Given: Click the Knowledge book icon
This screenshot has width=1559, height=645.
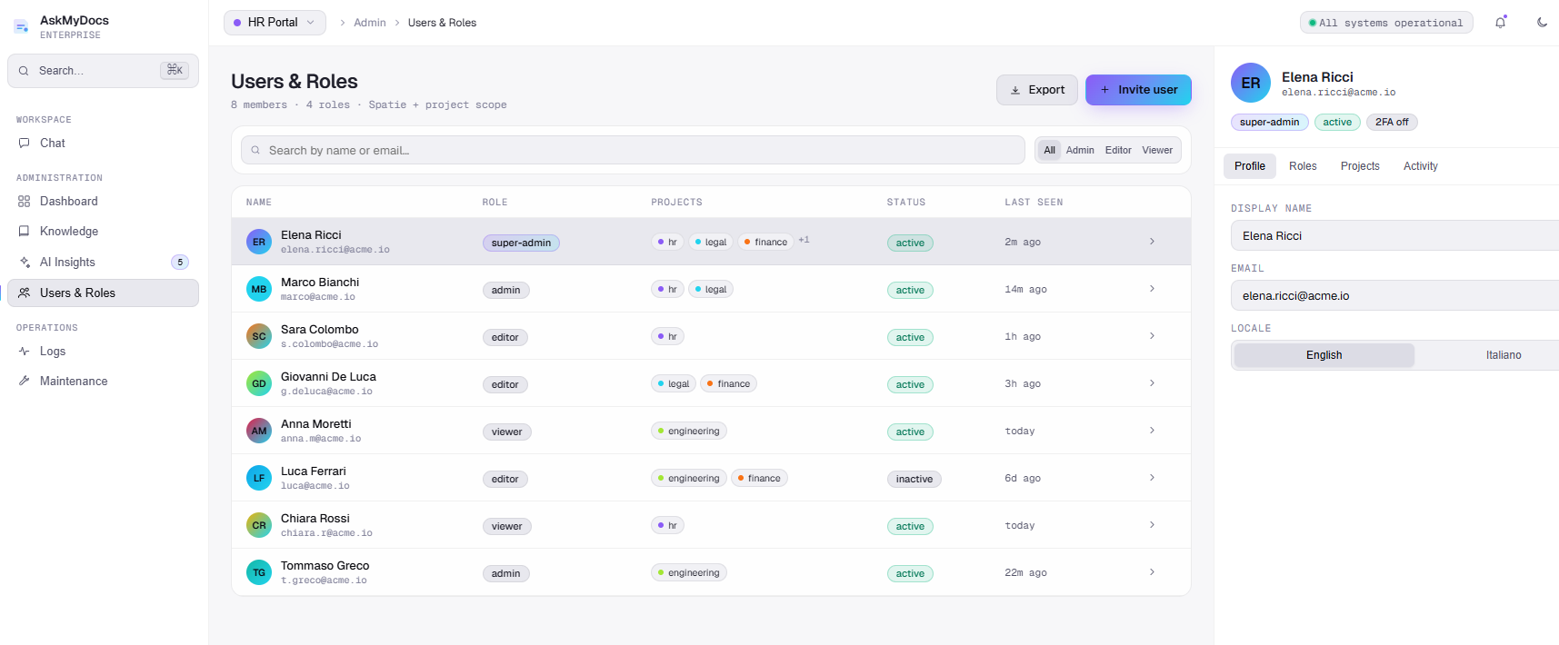Looking at the screenshot, I should tap(25, 231).
